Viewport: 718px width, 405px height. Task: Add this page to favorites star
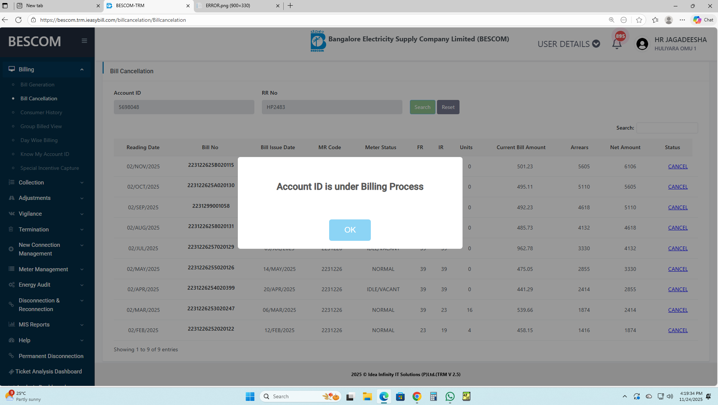pos(639,20)
